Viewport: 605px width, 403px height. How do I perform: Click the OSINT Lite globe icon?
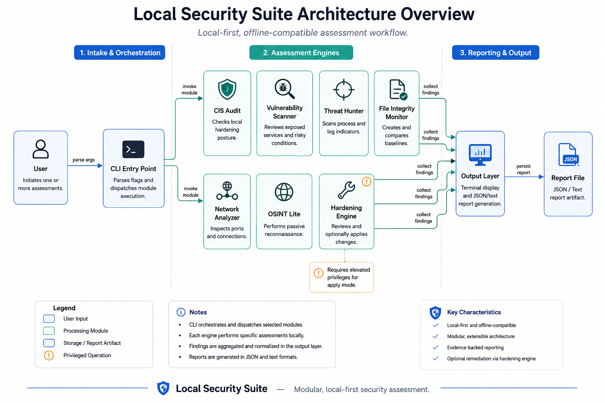click(x=284, y=192)
